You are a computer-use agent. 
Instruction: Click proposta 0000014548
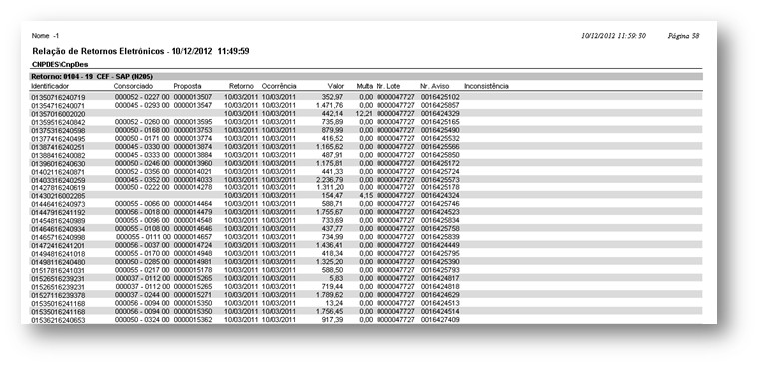[x=193, y=221]
